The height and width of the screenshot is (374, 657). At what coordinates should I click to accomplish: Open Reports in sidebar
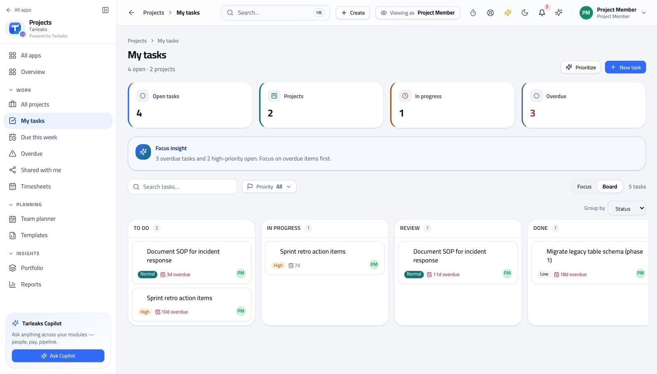58,285
